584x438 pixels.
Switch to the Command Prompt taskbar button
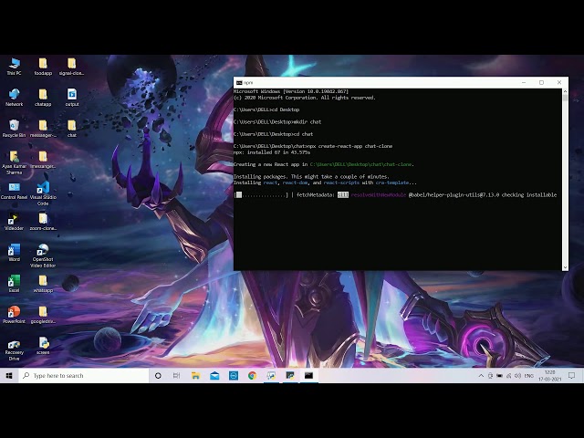coord(308,375)
